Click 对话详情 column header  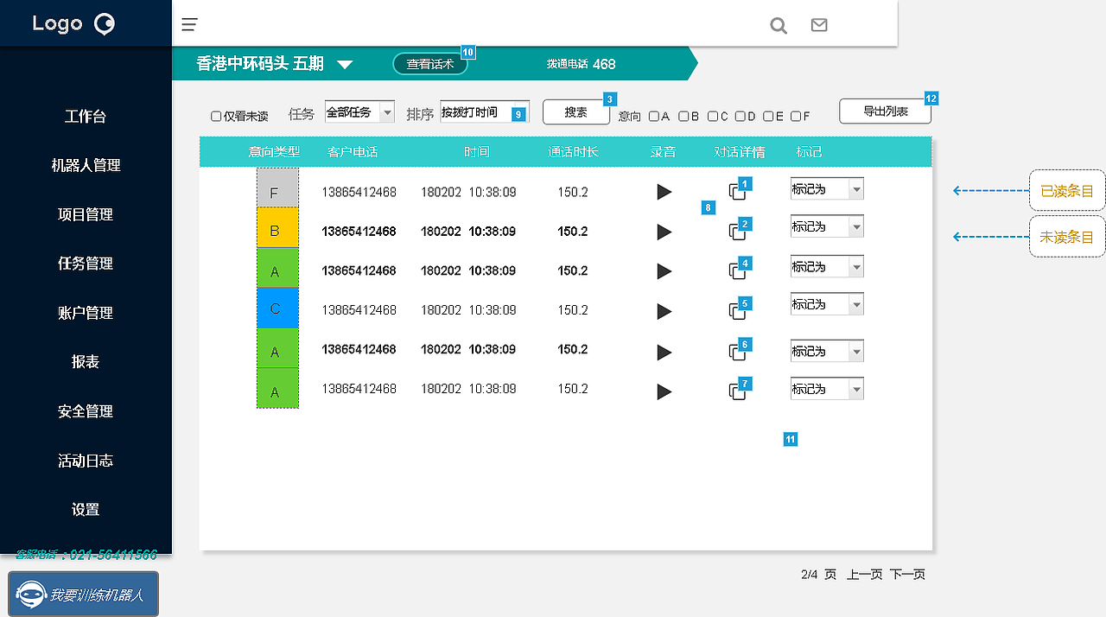pyautogui.click(x=740, y=152)
